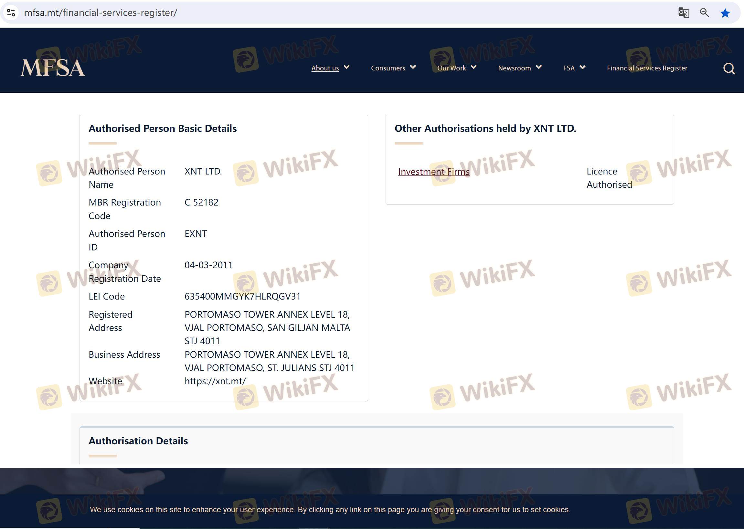Click the Consumers menu label
The width and height of the screenshot is (744, 529).
pos(388,68)
